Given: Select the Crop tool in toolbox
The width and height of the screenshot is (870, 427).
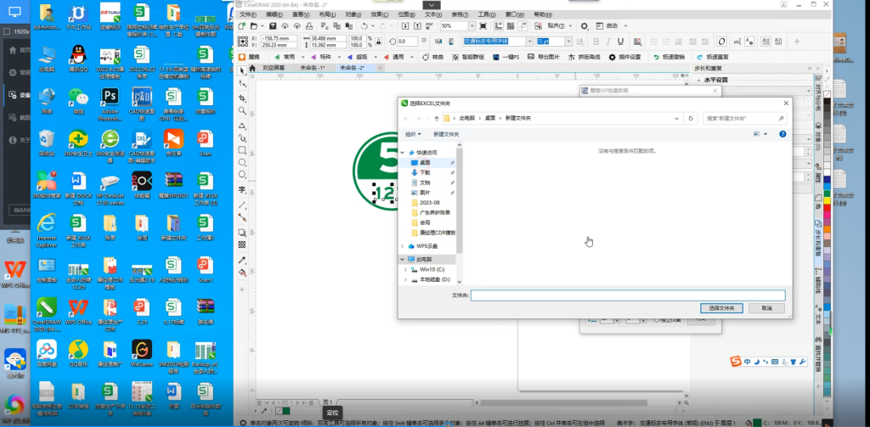Looking at the screenshot, I should pos(242,98).
